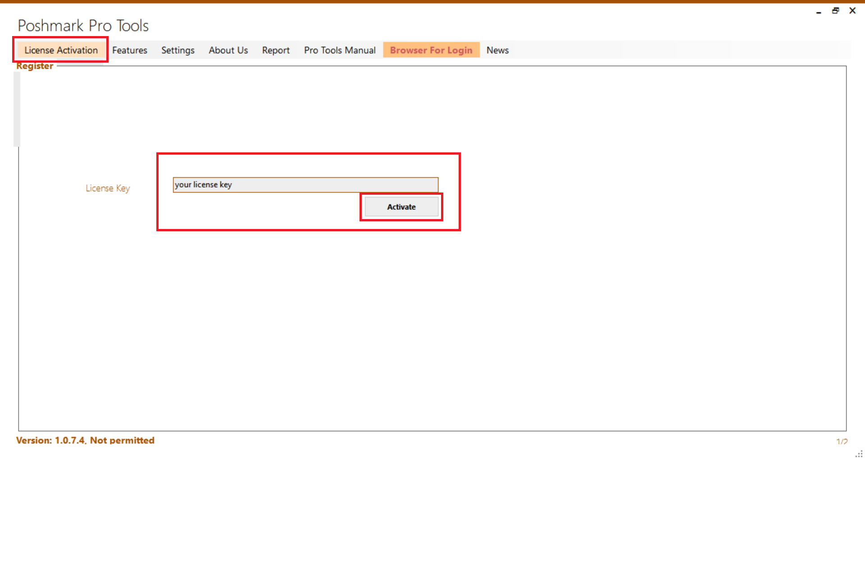Select the Report tab
The image size is (865, 577).
(276, 50)
